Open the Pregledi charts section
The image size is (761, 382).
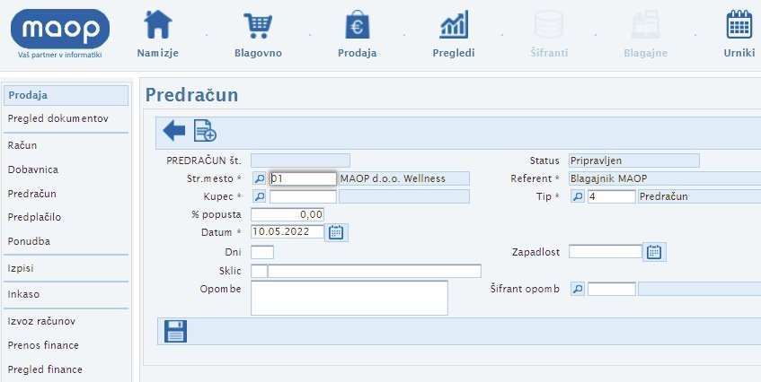pyautogui.click(x=453, y=34)
